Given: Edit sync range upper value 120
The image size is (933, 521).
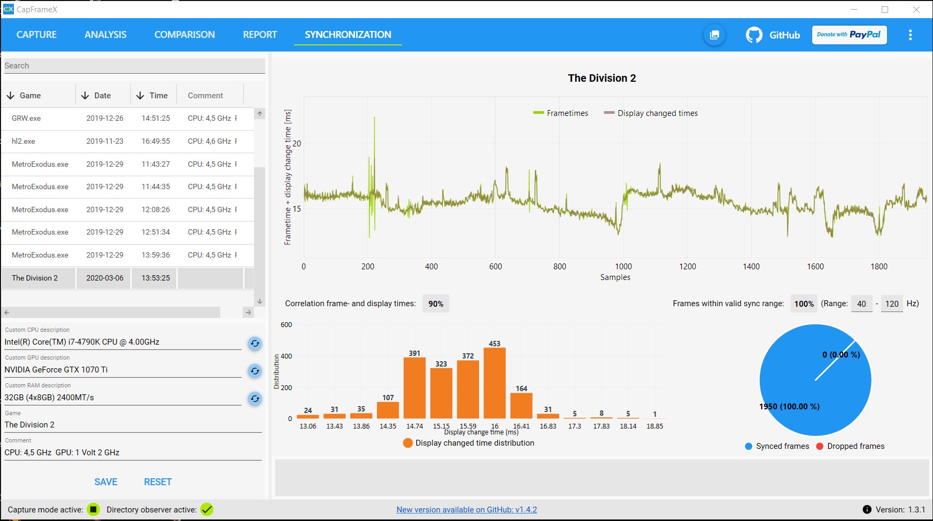Looking at the screenshot, I should pyautogui.click(x=892, y=304).
